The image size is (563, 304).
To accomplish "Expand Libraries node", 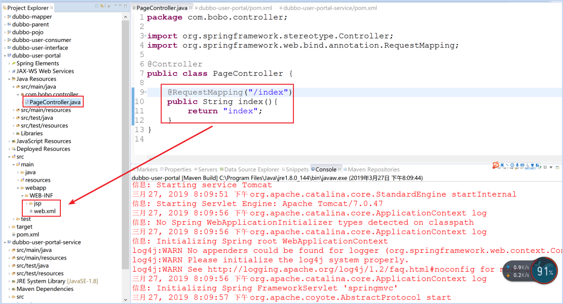I will (x=14, y=134).
